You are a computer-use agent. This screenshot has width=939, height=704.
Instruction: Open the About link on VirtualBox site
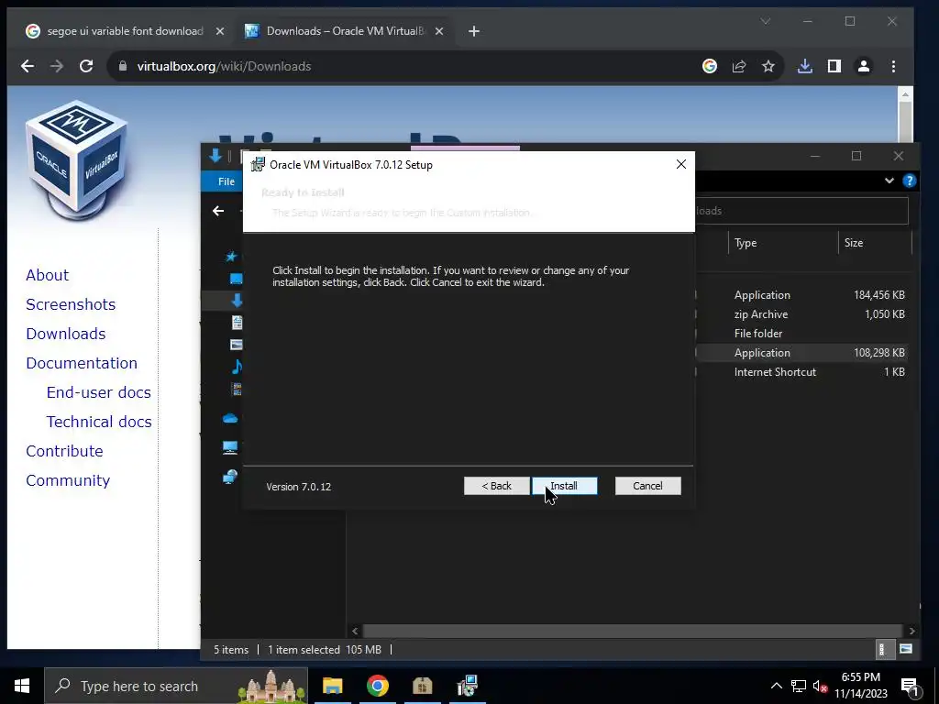[48, 275]
